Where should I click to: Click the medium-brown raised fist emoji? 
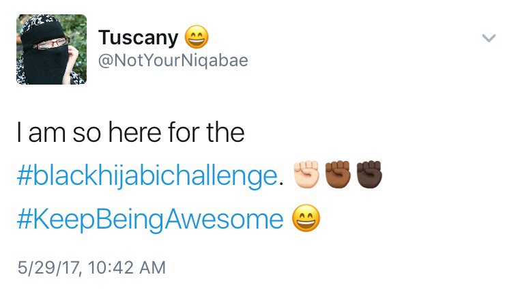(x=337, y=175)
